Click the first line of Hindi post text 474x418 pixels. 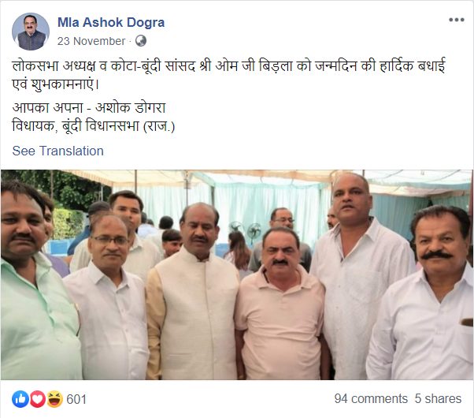pyautogui.click(x=229, y=66)
